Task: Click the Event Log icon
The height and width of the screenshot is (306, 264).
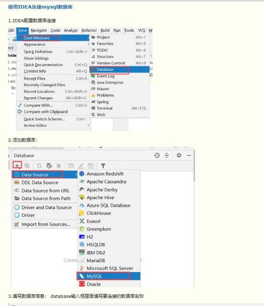Action: (x=93, y=76)
